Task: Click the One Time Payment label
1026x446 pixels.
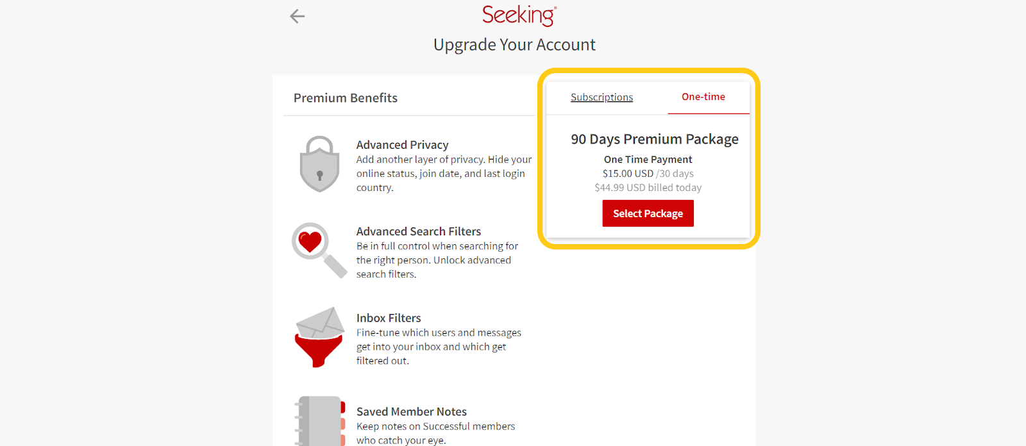Action: pos(648,160)
